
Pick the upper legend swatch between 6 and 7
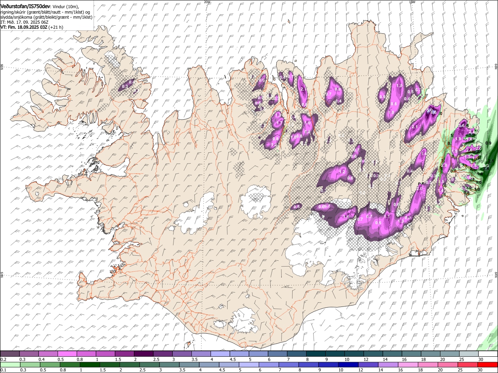[277, 354]
